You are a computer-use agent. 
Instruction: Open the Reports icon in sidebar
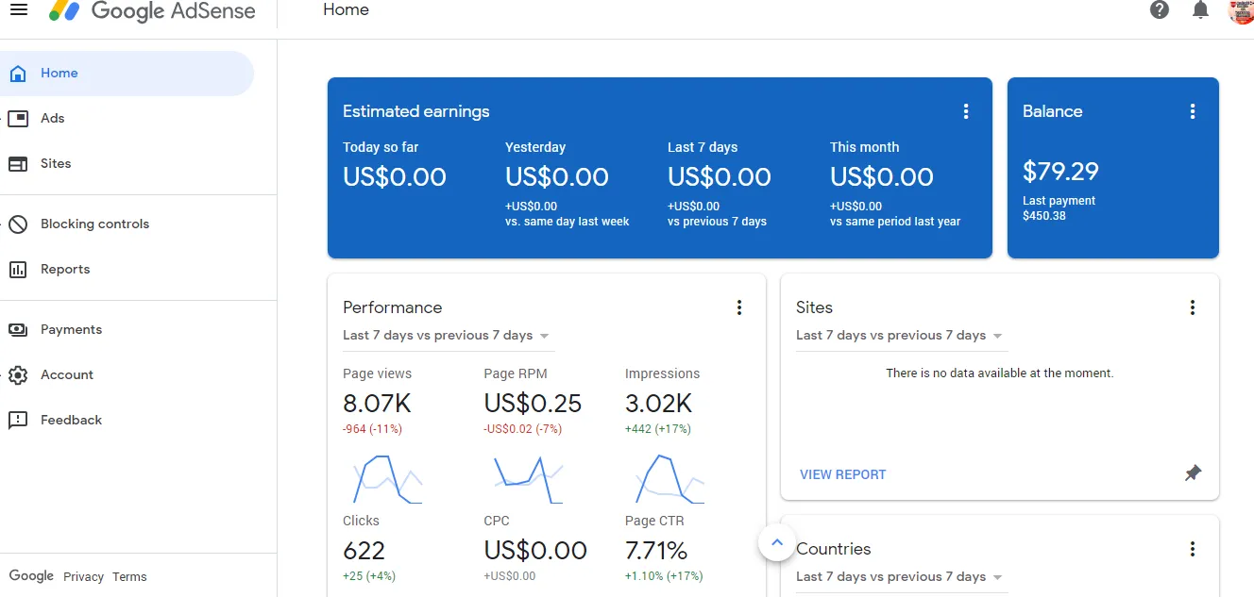coord(17,269)
